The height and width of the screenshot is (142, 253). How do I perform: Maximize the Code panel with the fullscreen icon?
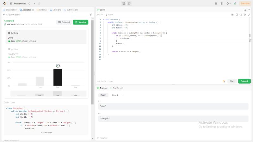point(245,10)
